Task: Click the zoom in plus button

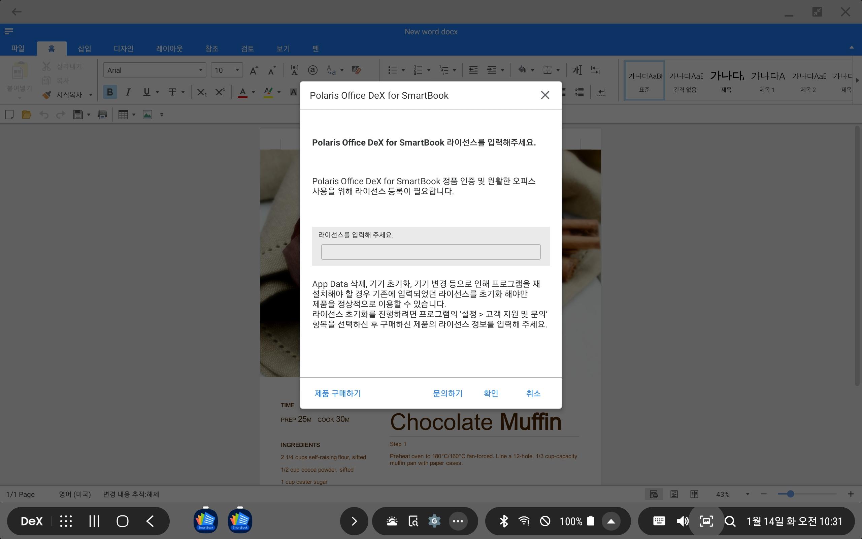Action: [x=851, y=494]
